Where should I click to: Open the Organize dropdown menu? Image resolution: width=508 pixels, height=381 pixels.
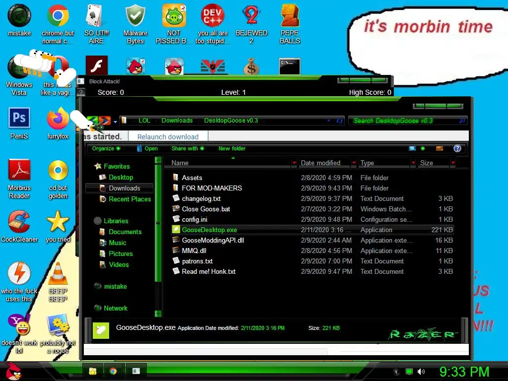(x=106, y=148)
